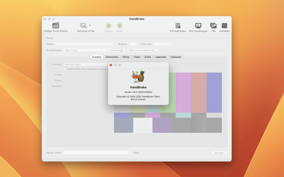
Task: Close the About HandBrake dialog
Action: click(111, 65)
